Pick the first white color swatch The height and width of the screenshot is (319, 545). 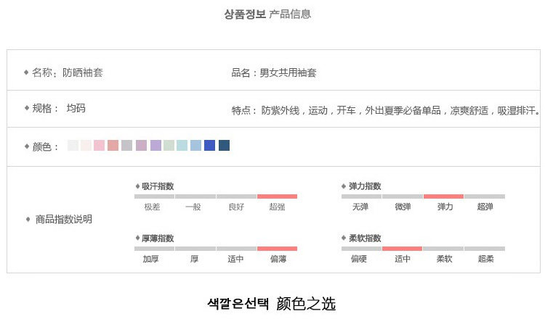click(73, 146)
